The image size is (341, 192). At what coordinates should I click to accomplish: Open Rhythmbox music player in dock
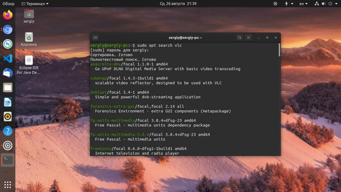click(8, 116)
